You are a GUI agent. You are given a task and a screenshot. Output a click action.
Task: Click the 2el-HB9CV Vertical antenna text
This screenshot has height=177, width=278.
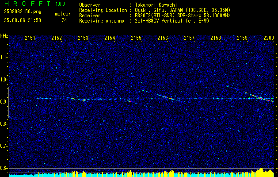click(x=172, y=21)
